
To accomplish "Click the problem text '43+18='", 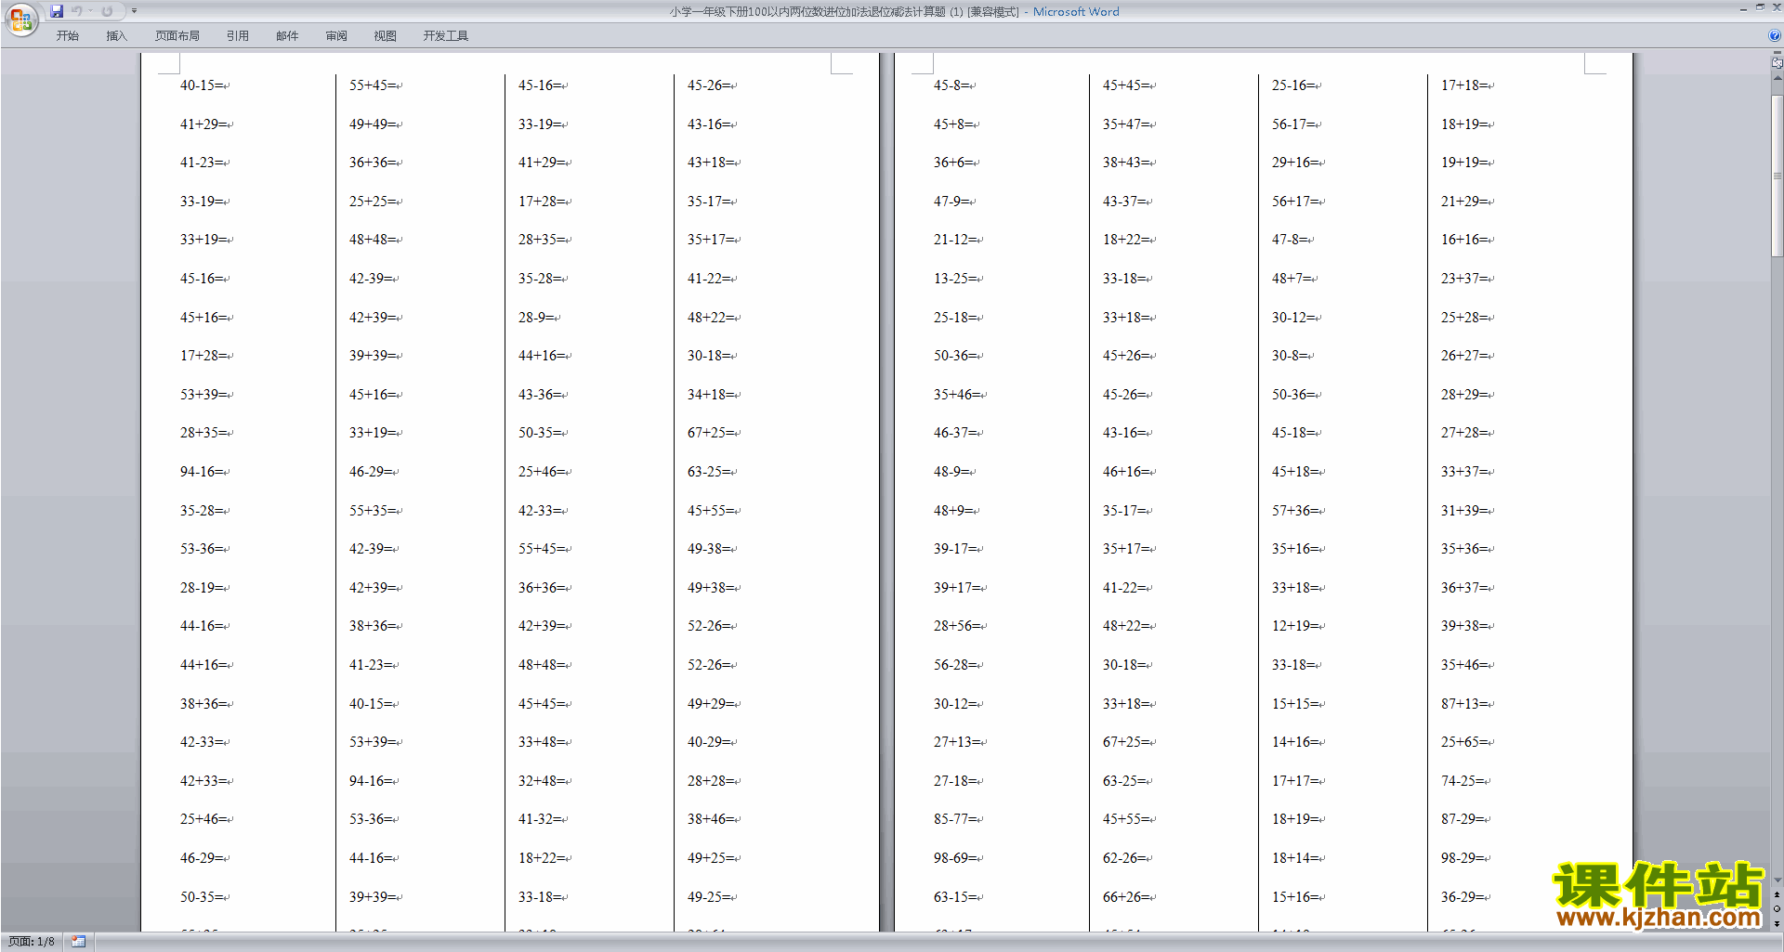I will pyautogui.click(x=710, y=162).
